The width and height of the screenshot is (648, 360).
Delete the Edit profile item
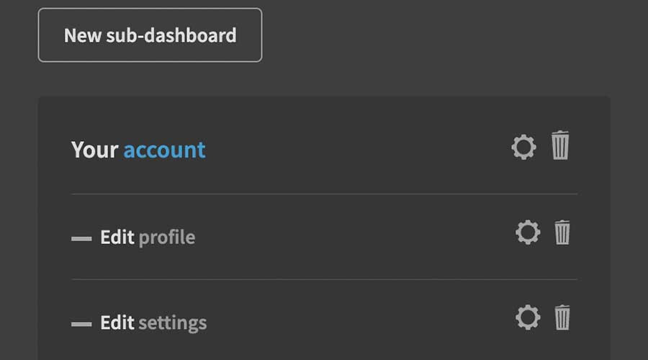point(562,233)
